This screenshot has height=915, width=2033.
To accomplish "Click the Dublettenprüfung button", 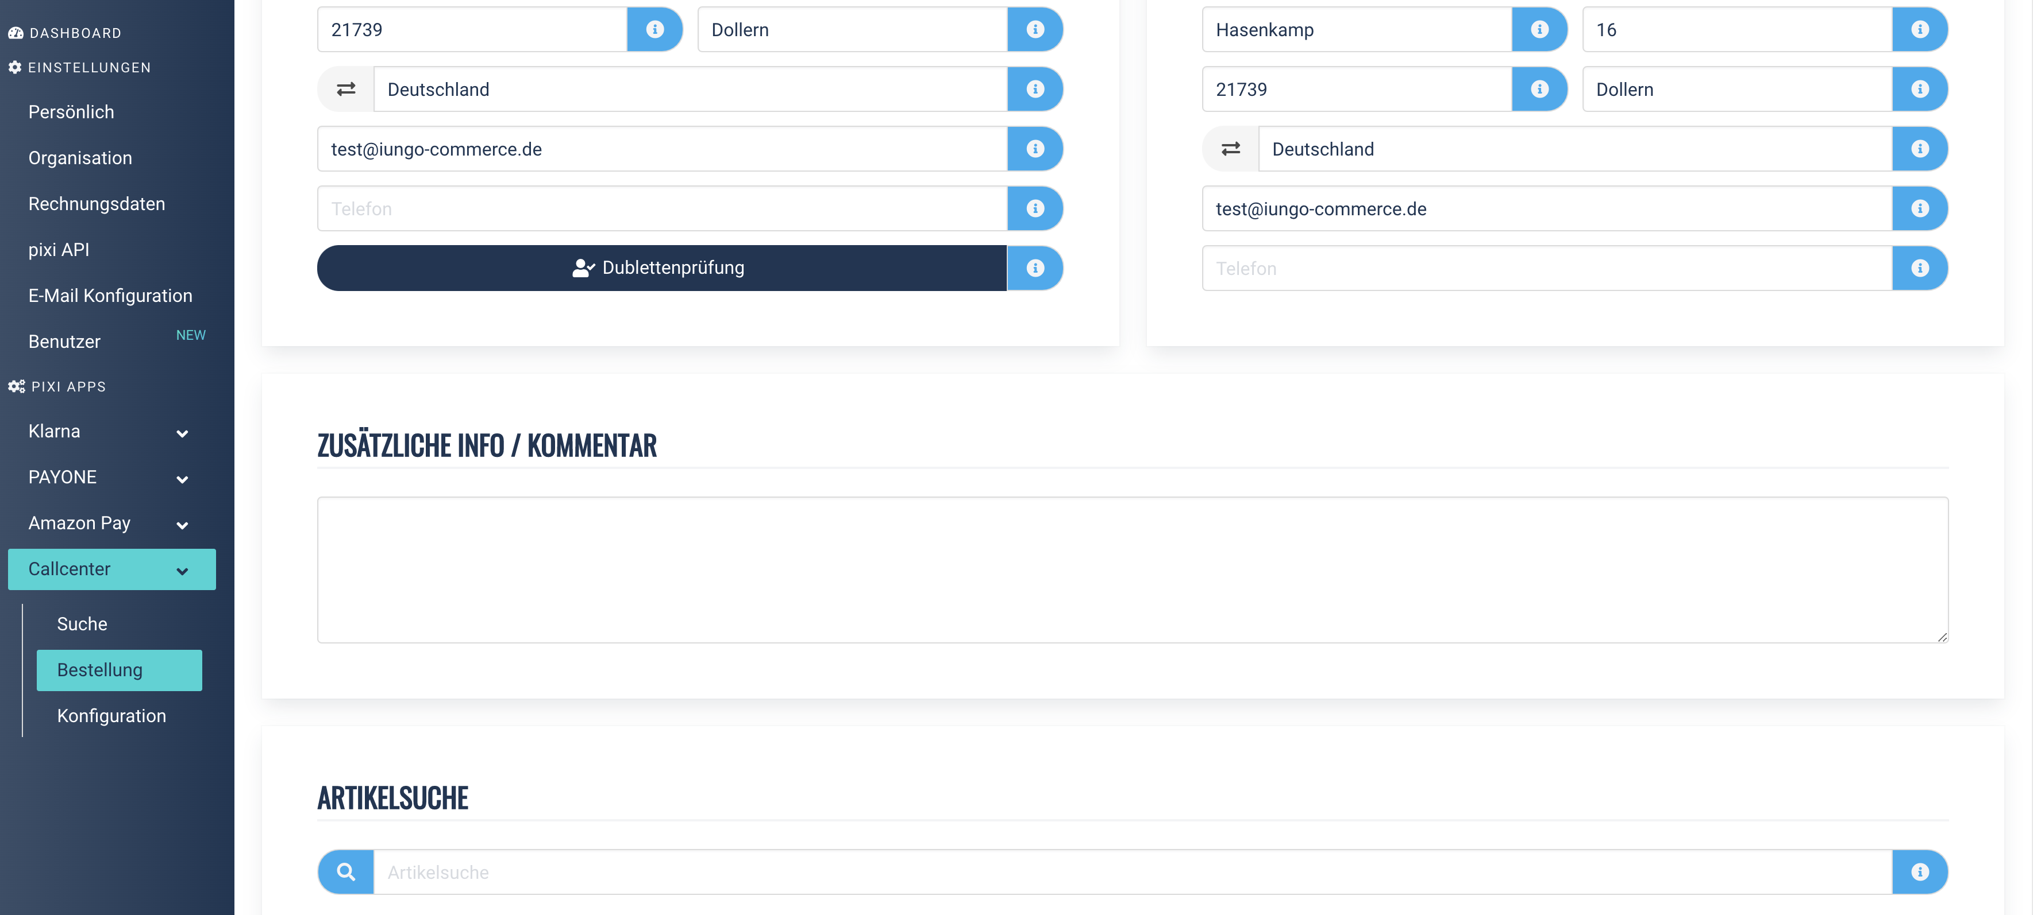I will click(661, 268).
